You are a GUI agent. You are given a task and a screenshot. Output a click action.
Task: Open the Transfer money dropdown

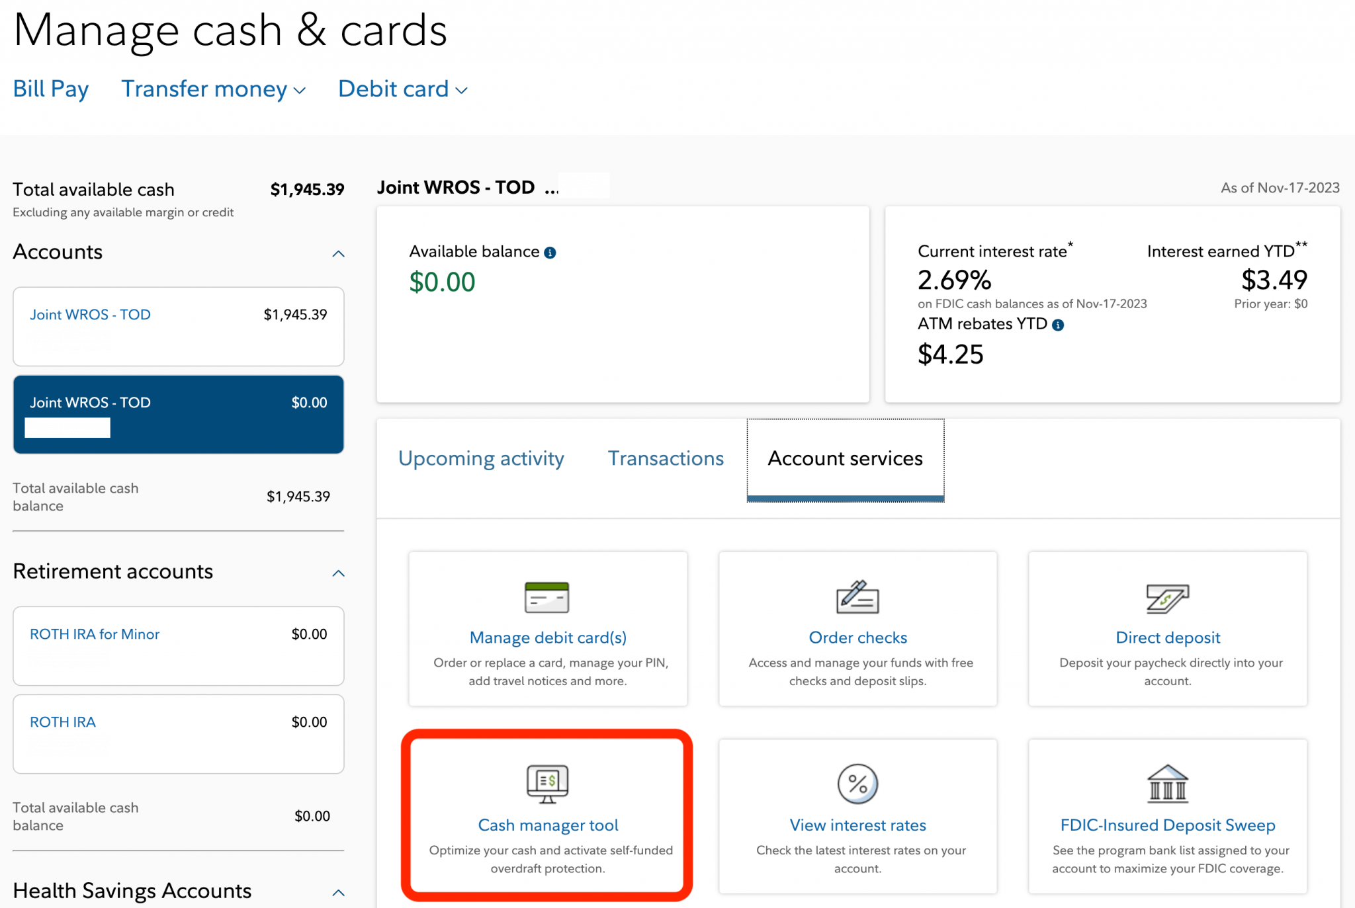[x=213, y=89]
